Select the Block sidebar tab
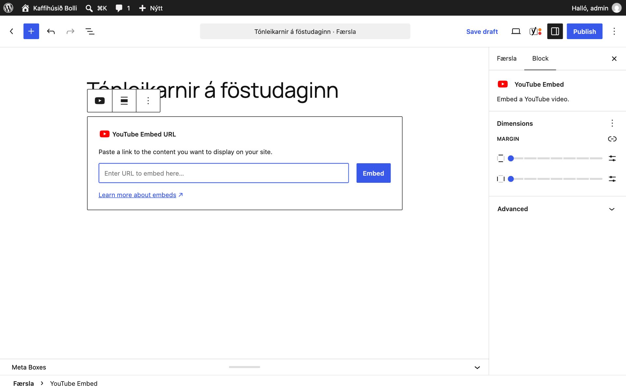The height and width of the screenshot is (391, 626). point(540,58)
